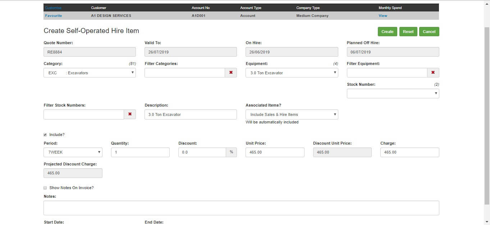Click the green Create button
The height and width of the screenshot is (225, 490).
point(387,32)
